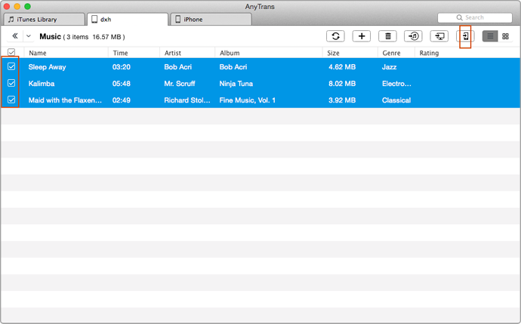Click artist Mr. Scruff
The image size is (521, 324).
point(180,84)
